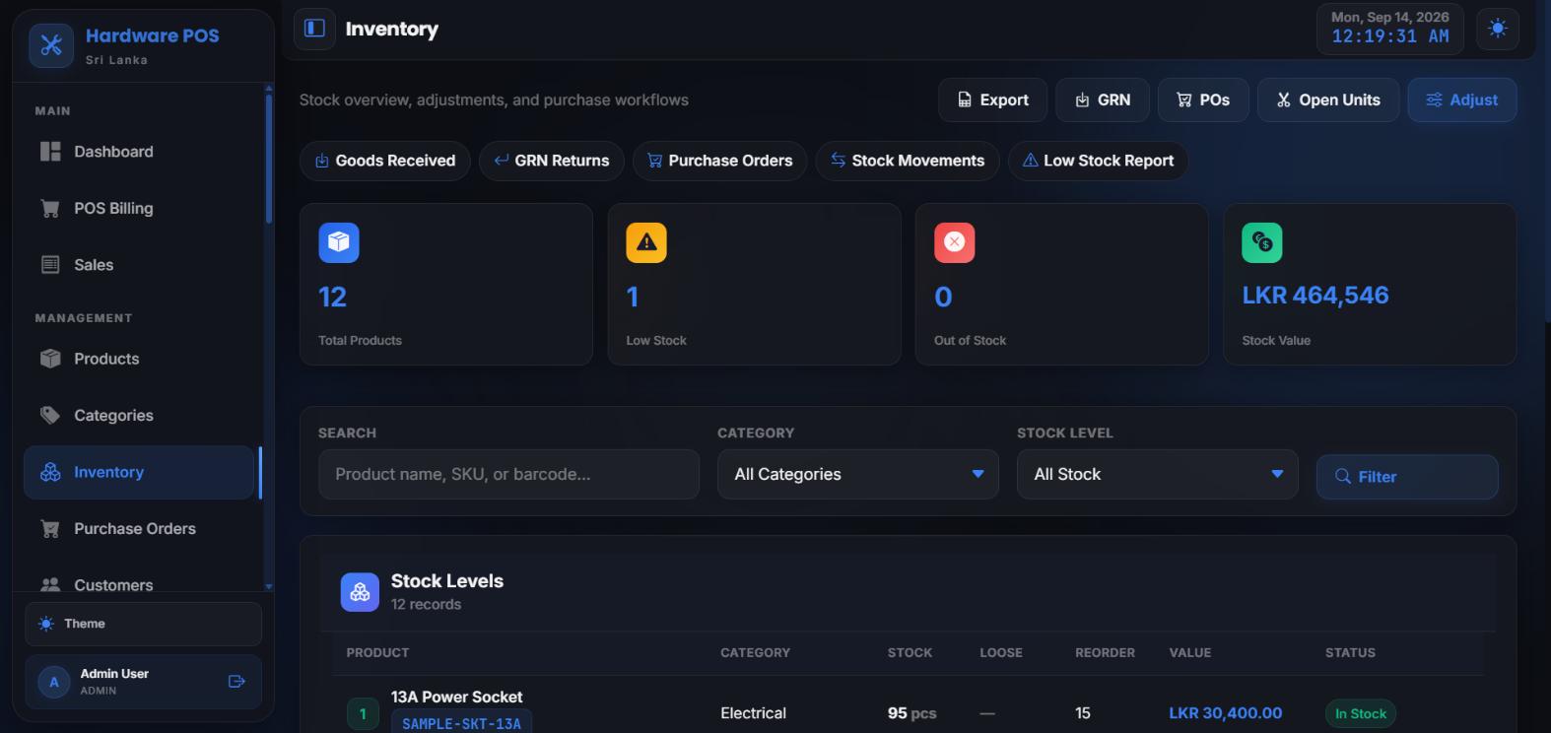1551x733 pixels.
Task: Click the logout icon next to Admin User
Action: tap(236, 681)
